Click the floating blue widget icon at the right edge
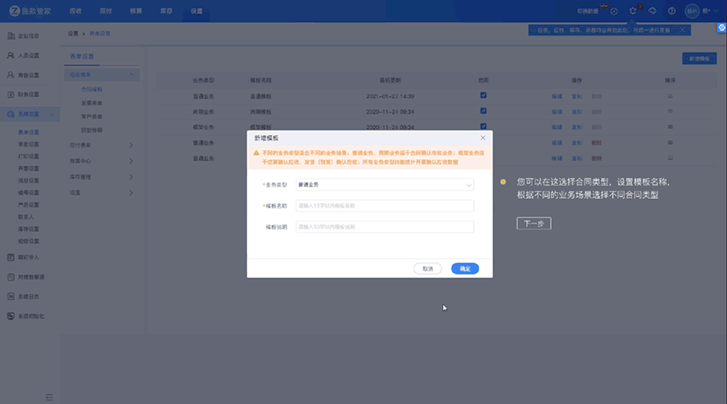727x404 pixels. pyautogui.click(x=720, y=27)
